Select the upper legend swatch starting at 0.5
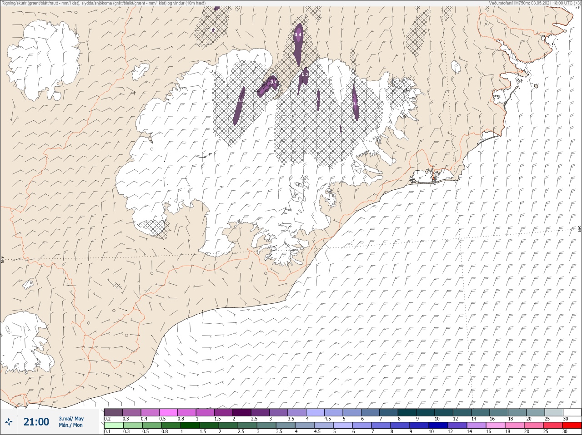The width and height of the screenshot is (582, 435). pyautogui.click(x=168, y=412)
